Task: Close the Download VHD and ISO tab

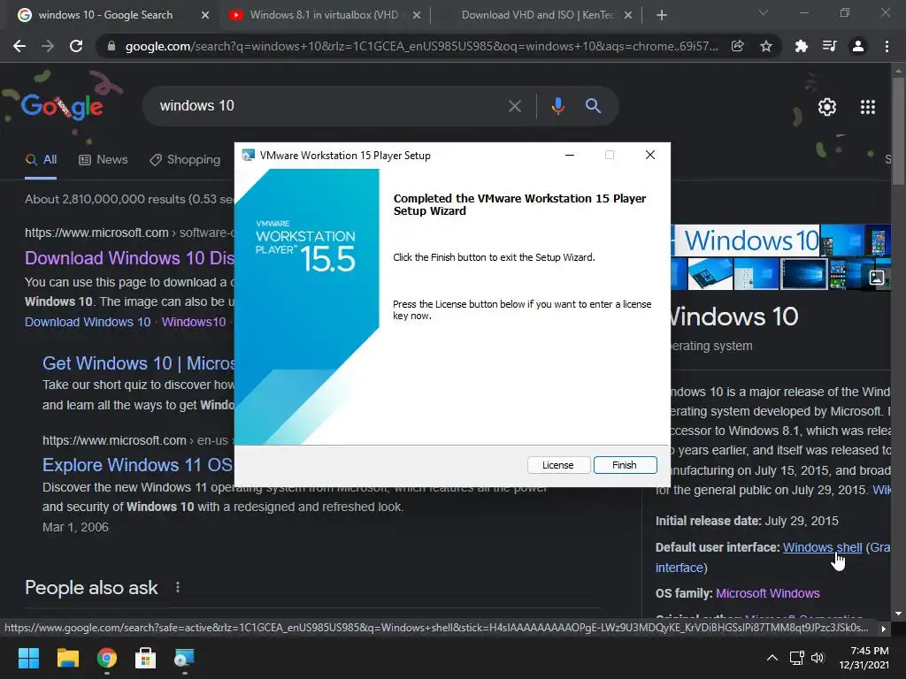Action: 629,16
